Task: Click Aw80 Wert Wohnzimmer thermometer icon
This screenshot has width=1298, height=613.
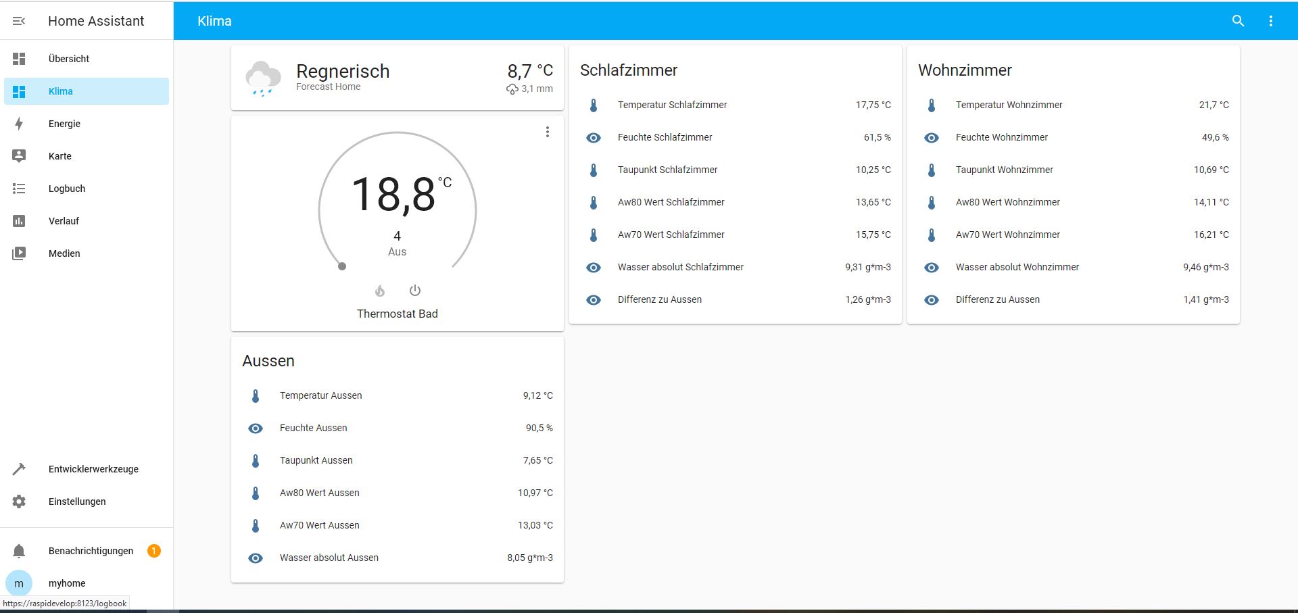Action: point(932,203)
